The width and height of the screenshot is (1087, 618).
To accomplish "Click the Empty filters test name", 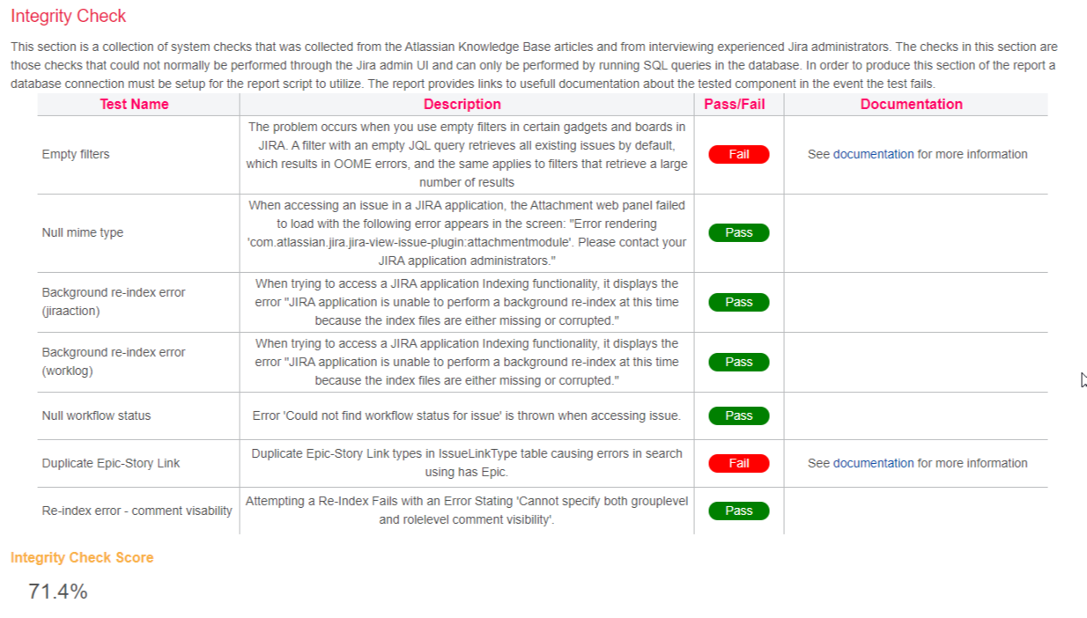I will tap(76, 154).
